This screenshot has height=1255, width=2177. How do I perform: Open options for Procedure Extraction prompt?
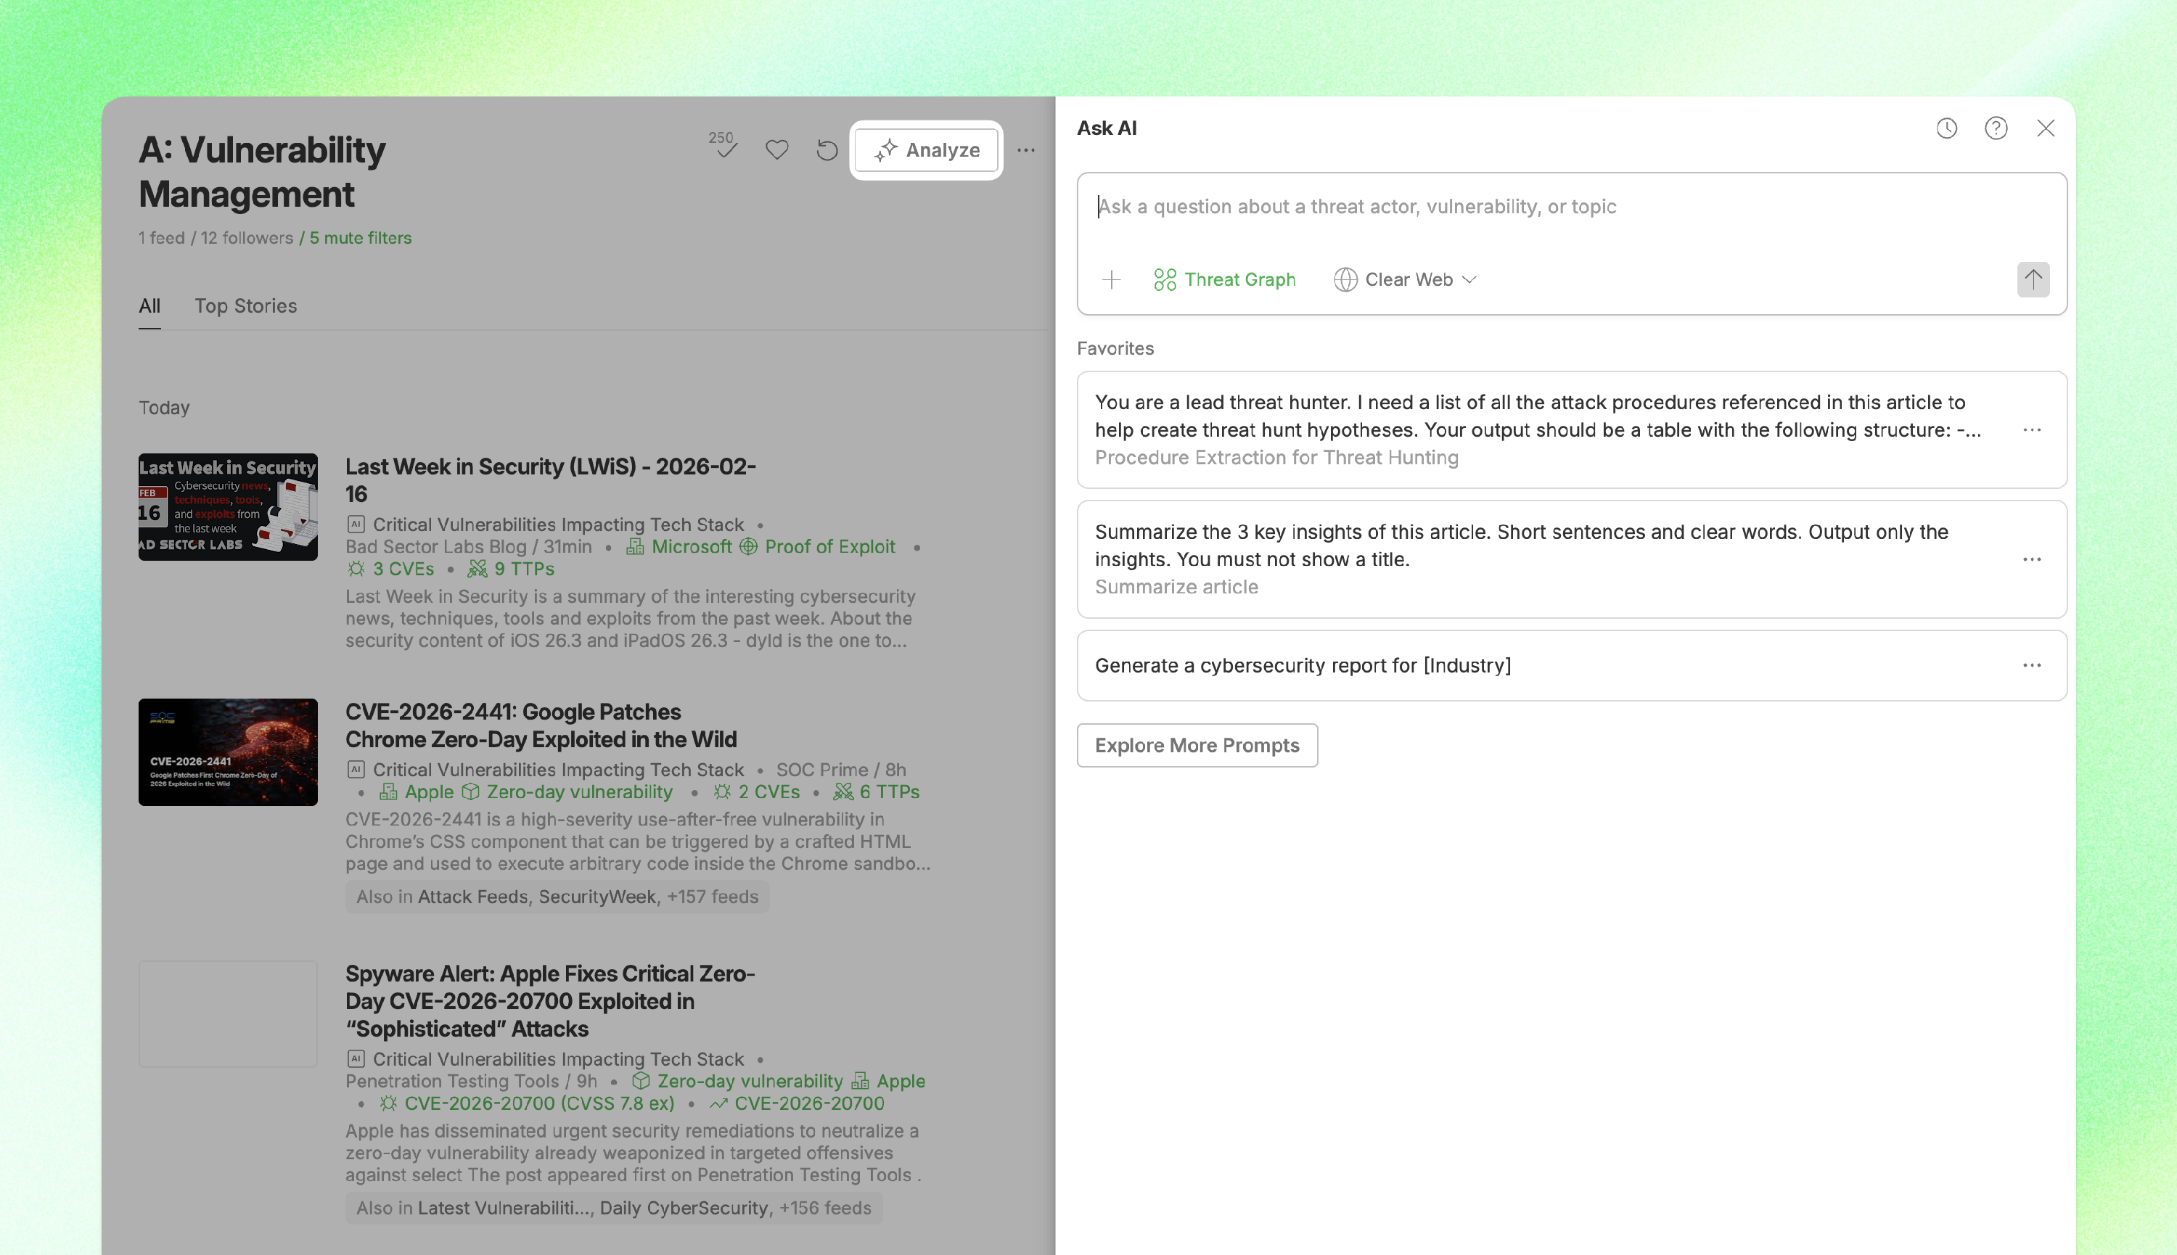(x=2031, y=430)
